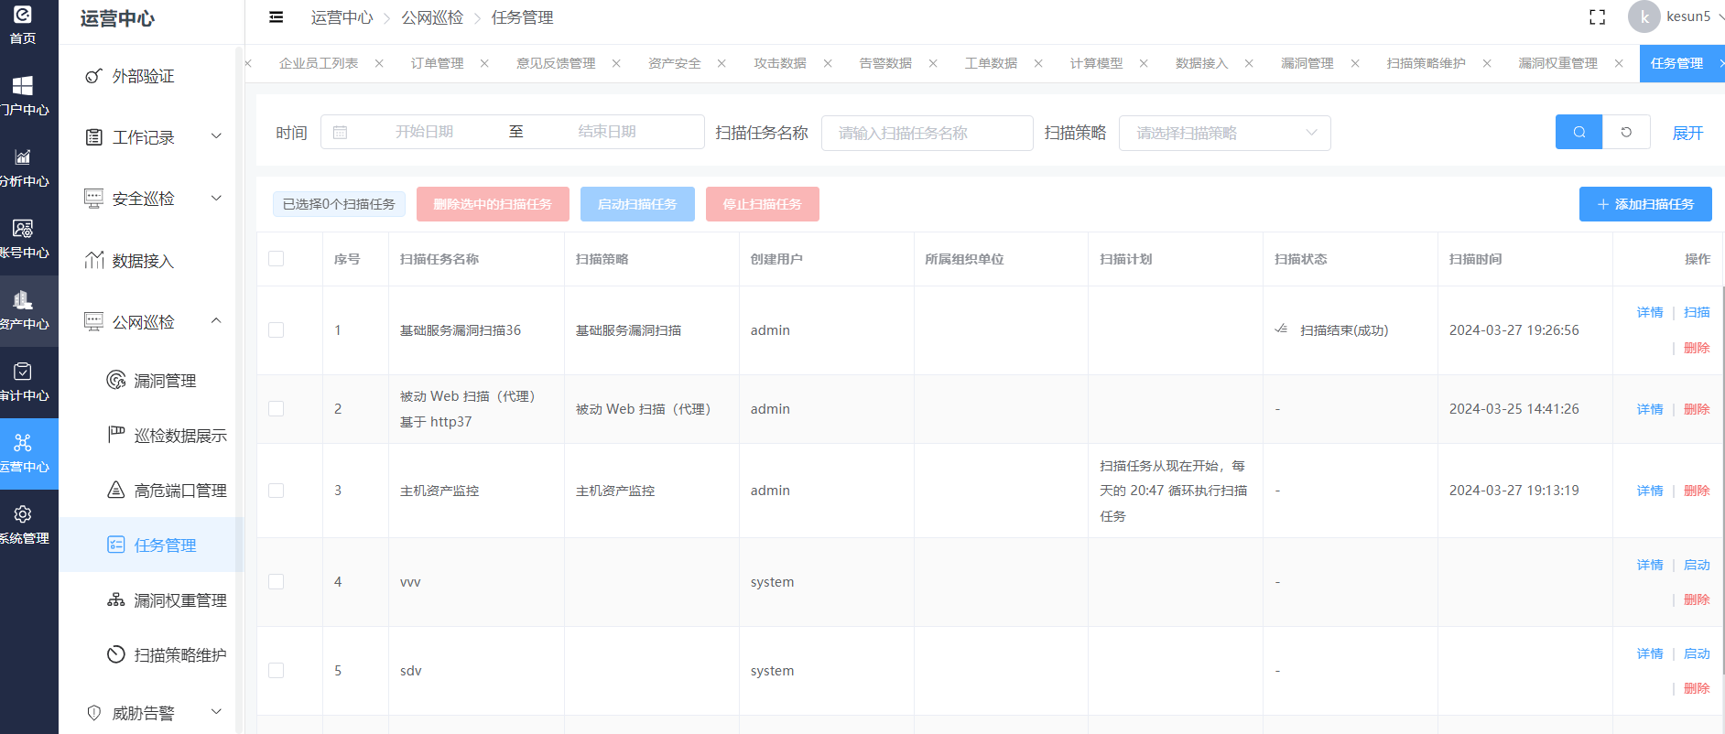Click 启动 link for sdv row
Image resolution: width=1725 pixels, height=734 pixels.
[x=1697, y=653]
